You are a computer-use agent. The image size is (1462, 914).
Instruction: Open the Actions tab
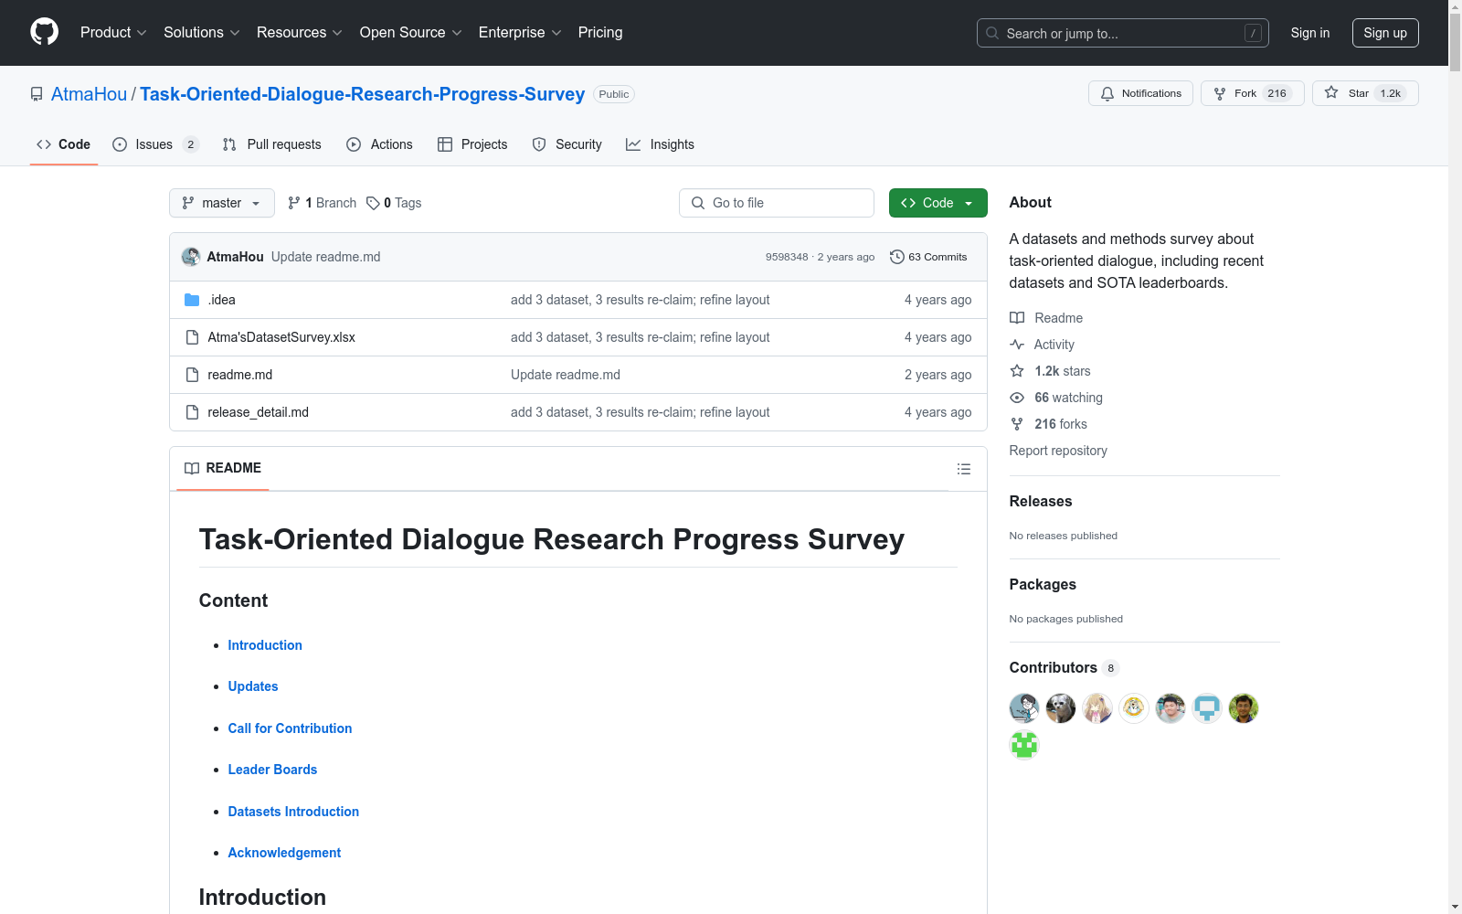pyautogui.click(x=380, y=144)
